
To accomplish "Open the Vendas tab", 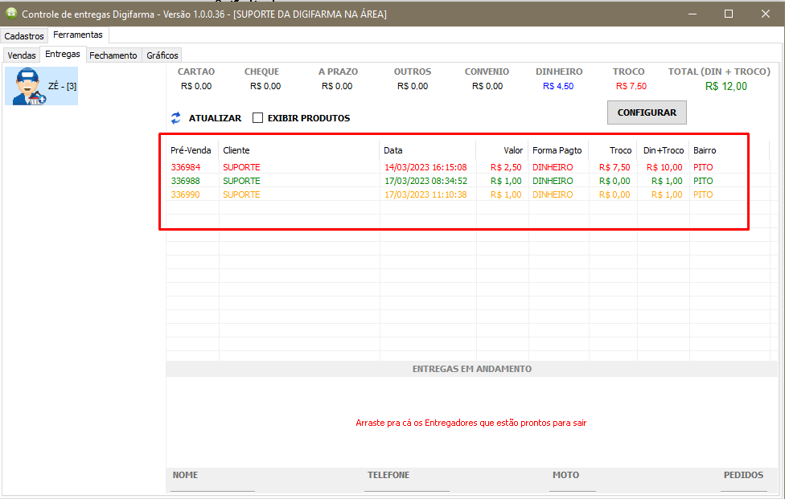I will tap(22, 55).
